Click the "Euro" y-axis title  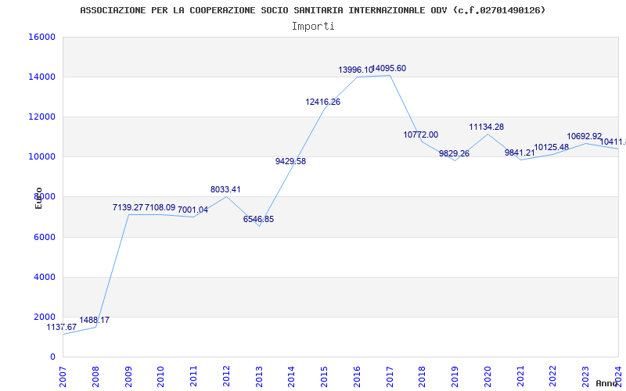38,198
